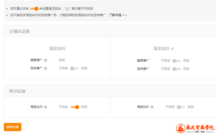Click the 淘宝站外 heading under 计算机设备
216x135 pixels.
[x=162, y=48]
